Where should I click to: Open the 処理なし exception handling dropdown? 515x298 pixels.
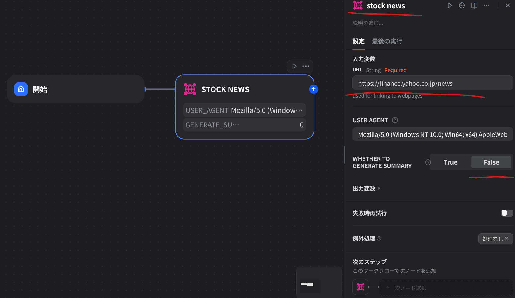pos(495,238)
